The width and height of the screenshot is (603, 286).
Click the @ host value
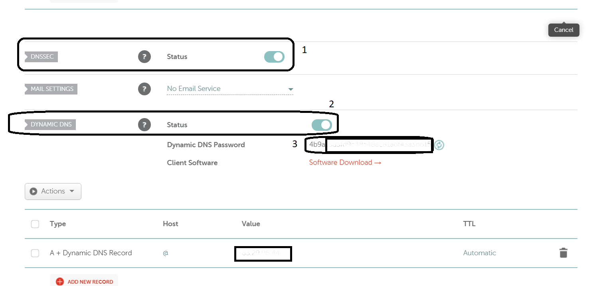click(165, 253)
